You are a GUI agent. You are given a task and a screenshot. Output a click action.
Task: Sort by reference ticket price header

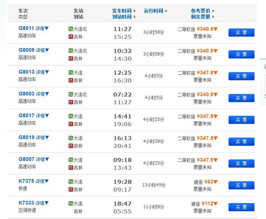202,11
